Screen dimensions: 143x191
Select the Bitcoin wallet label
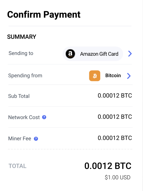click(x=113, y=76)
